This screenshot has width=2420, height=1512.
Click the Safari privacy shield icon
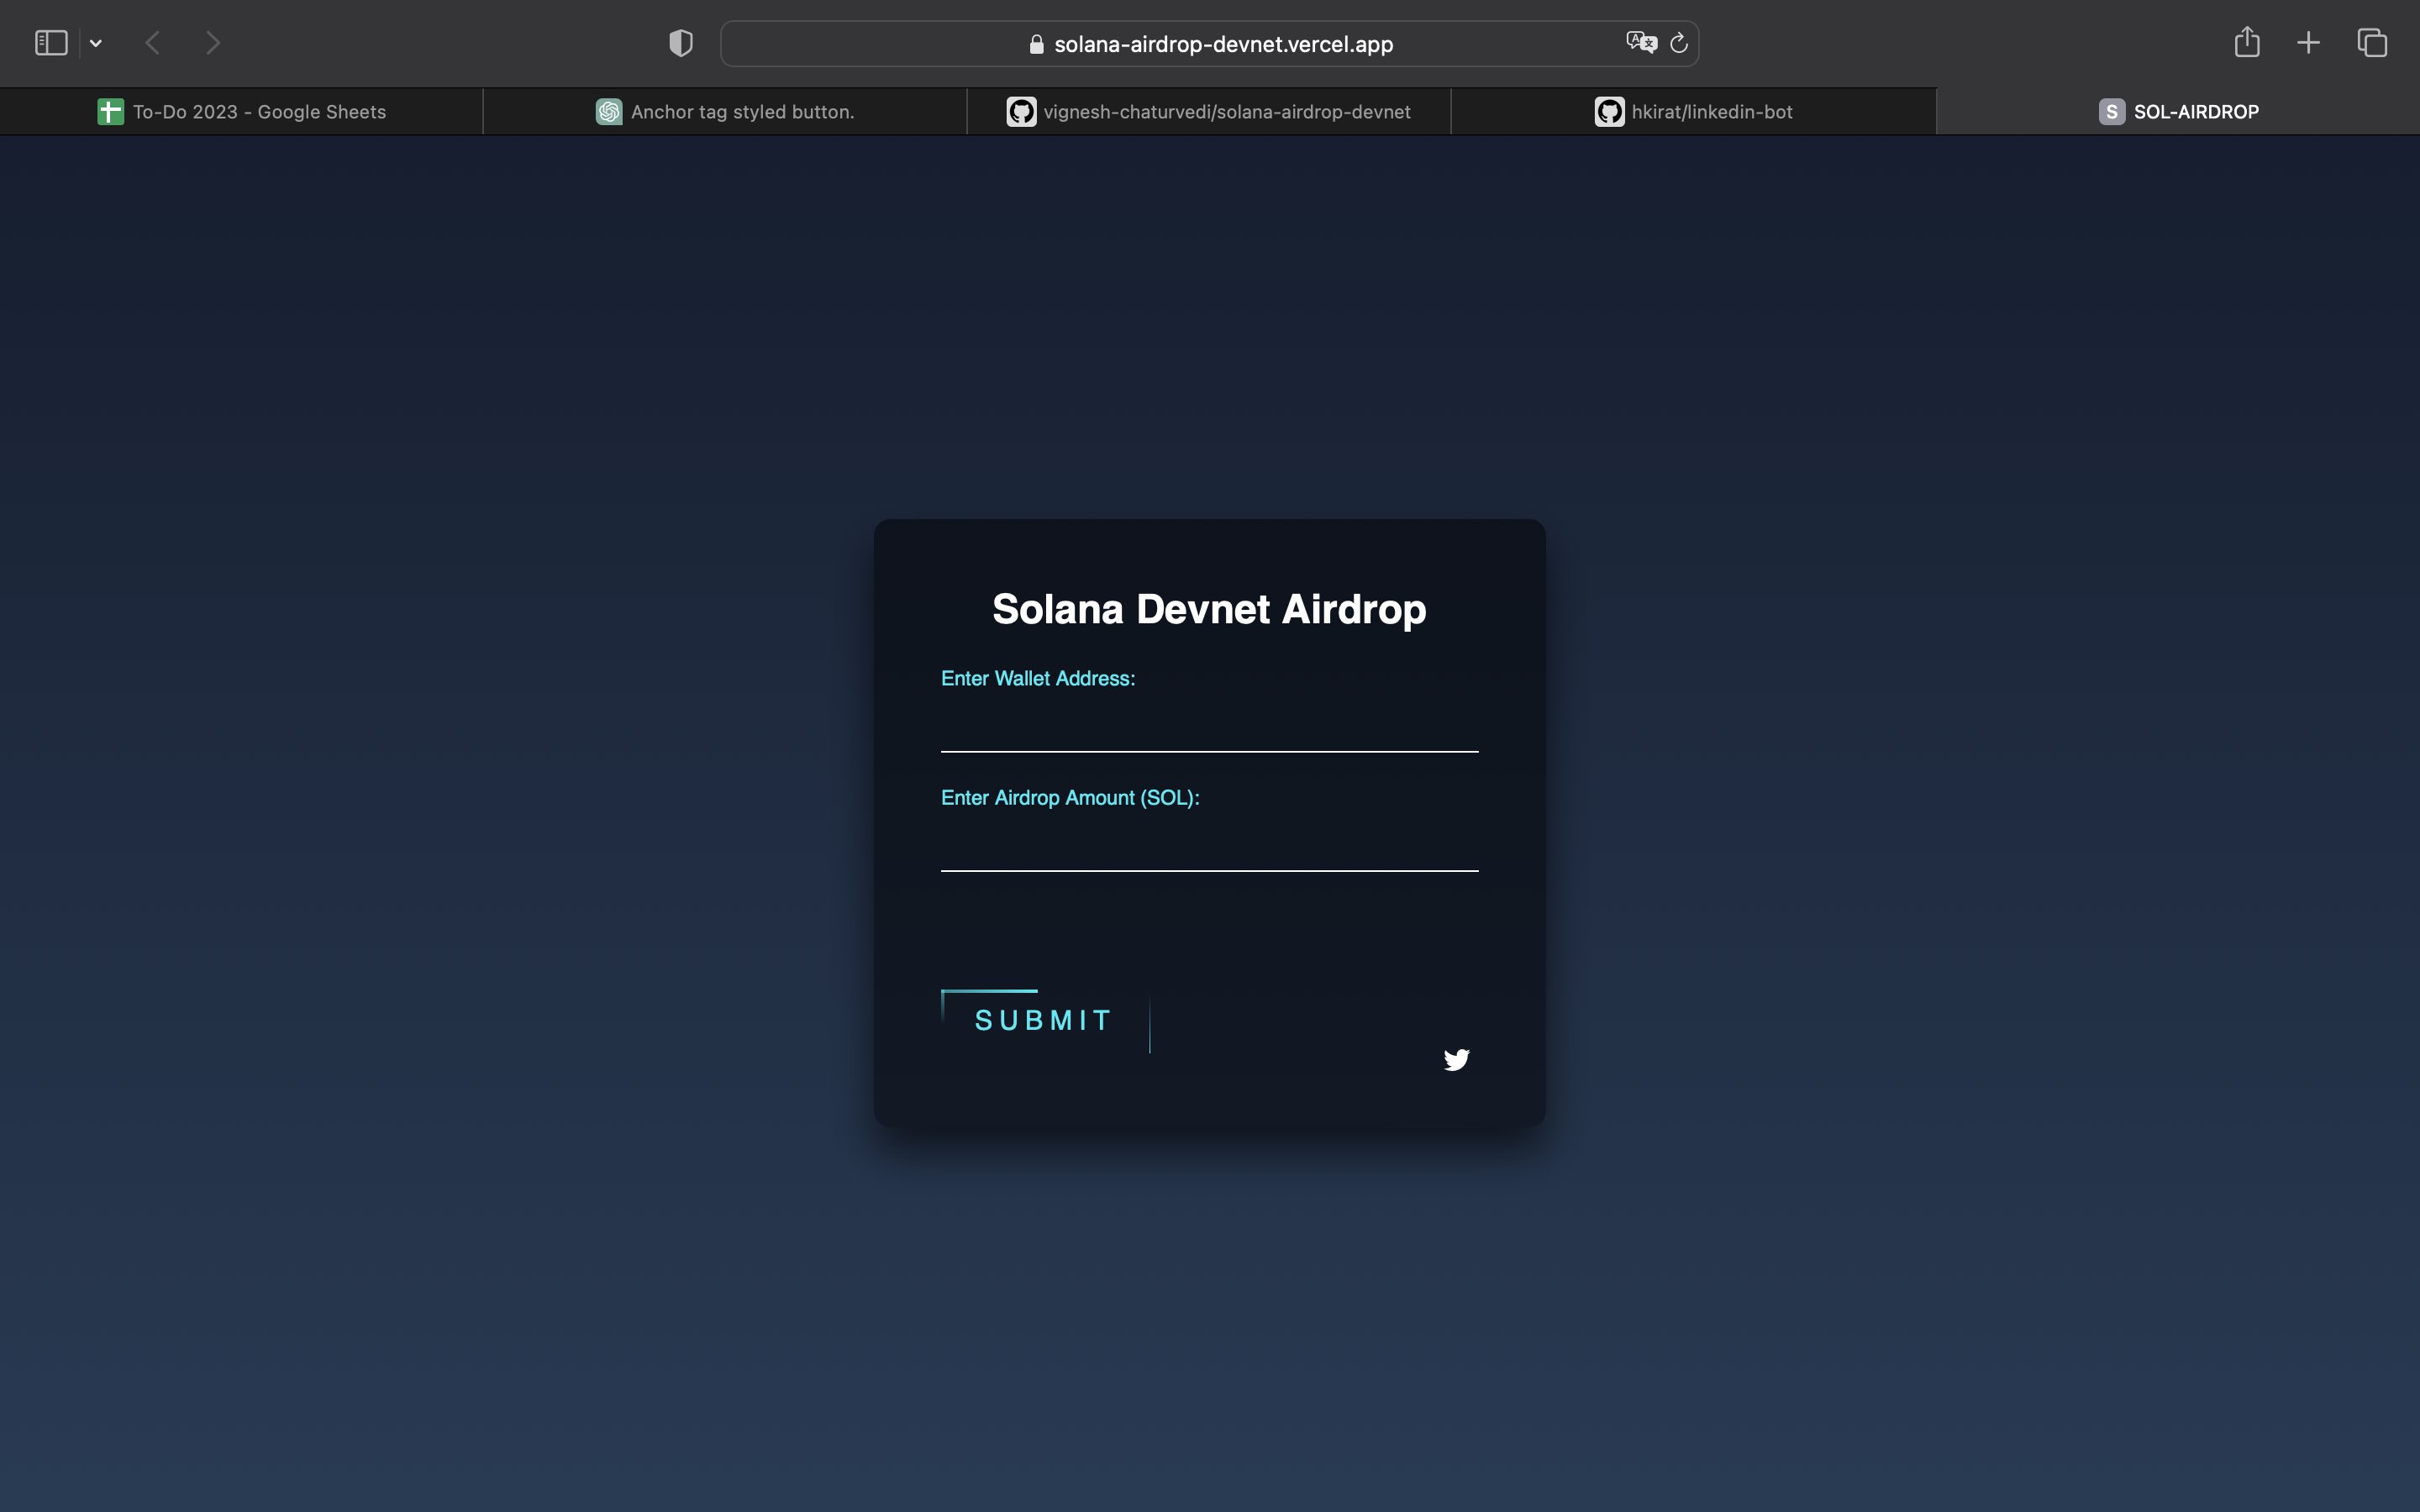tap(679, 42)
